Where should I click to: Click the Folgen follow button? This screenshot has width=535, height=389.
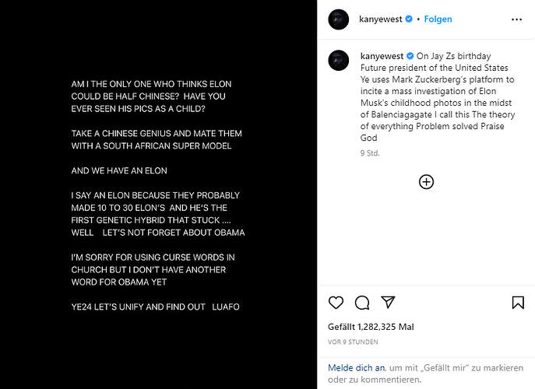(438, 19)
